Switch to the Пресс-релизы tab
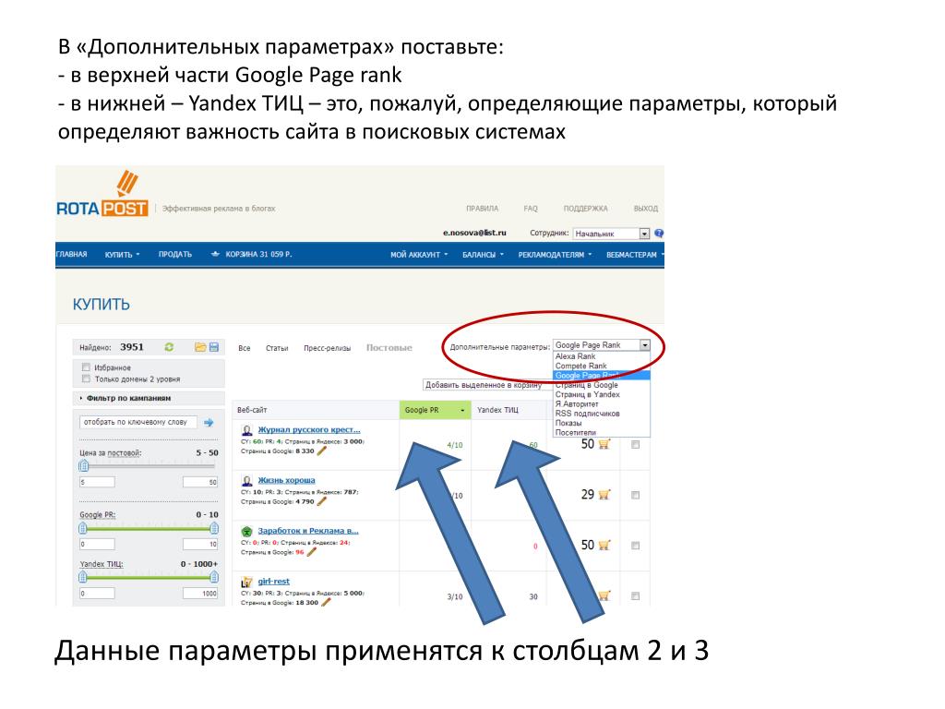945x709 pixels. 328,348
